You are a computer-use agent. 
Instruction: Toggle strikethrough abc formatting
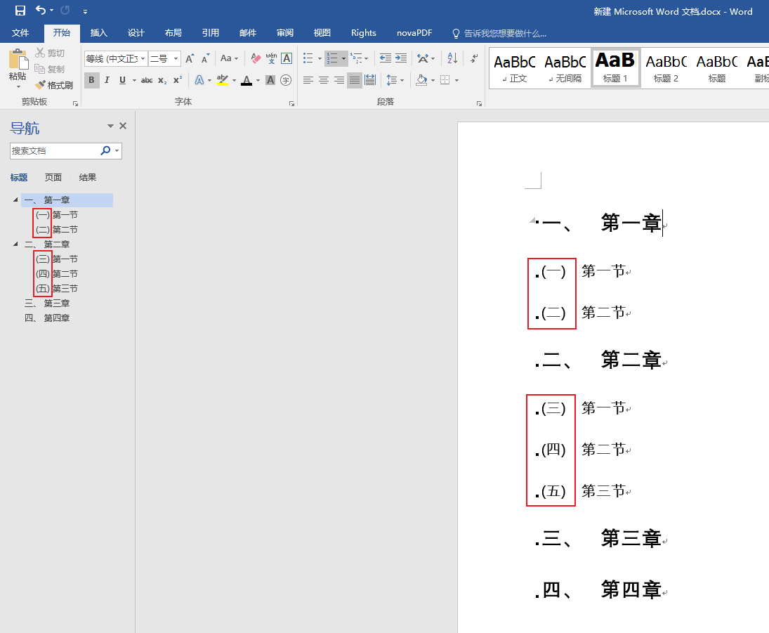[x=147, y=80]
